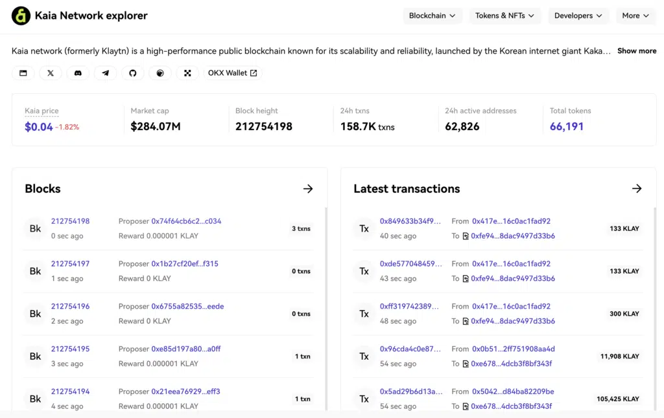
Task: Open the Telegram channel link
Action: 105,73
